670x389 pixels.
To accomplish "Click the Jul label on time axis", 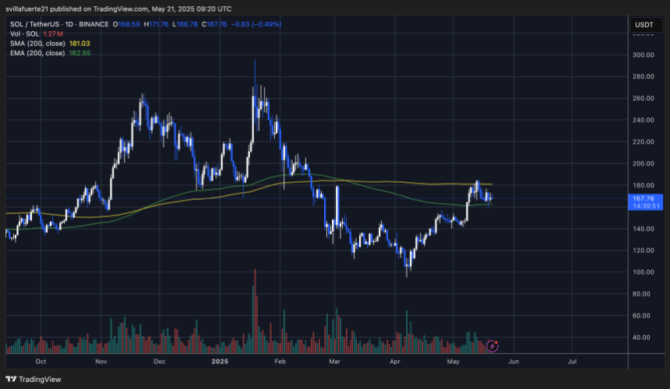I will click(x=572, y=362).
